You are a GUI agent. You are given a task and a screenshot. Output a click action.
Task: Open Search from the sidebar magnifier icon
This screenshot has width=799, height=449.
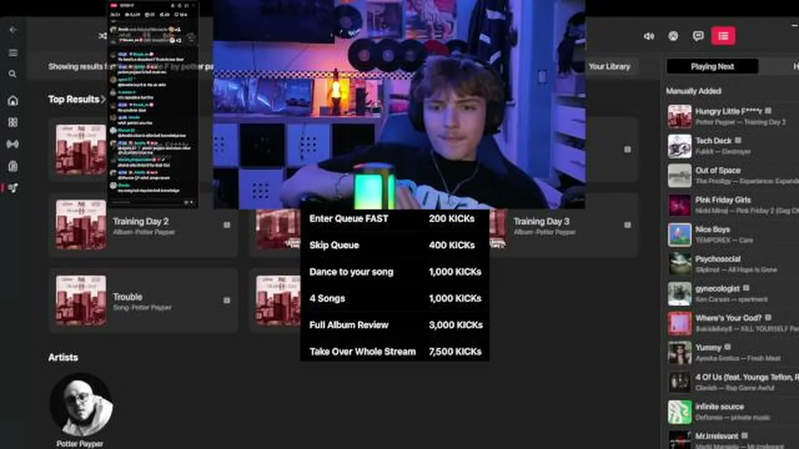(x=12, y=74)
